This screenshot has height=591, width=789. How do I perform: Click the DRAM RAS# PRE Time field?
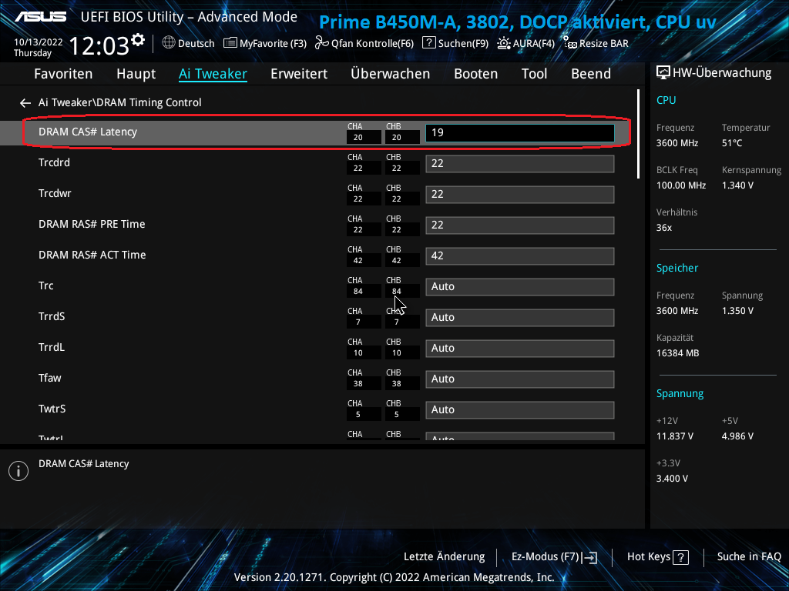(x=520, y=225)
